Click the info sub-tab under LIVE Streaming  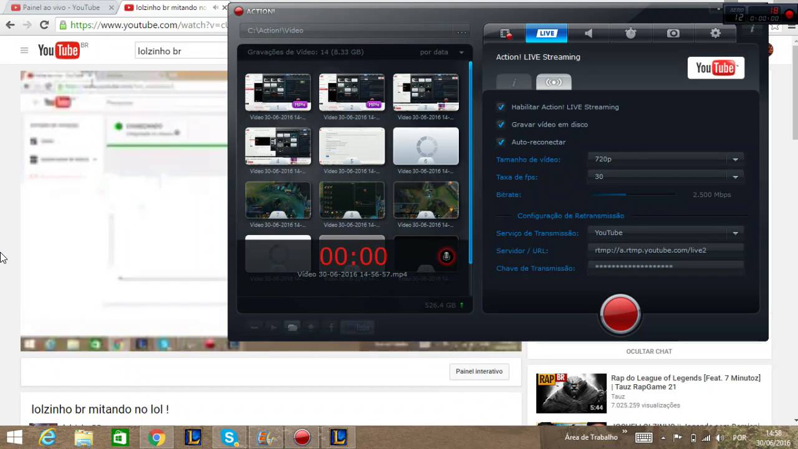coord(514,82)
